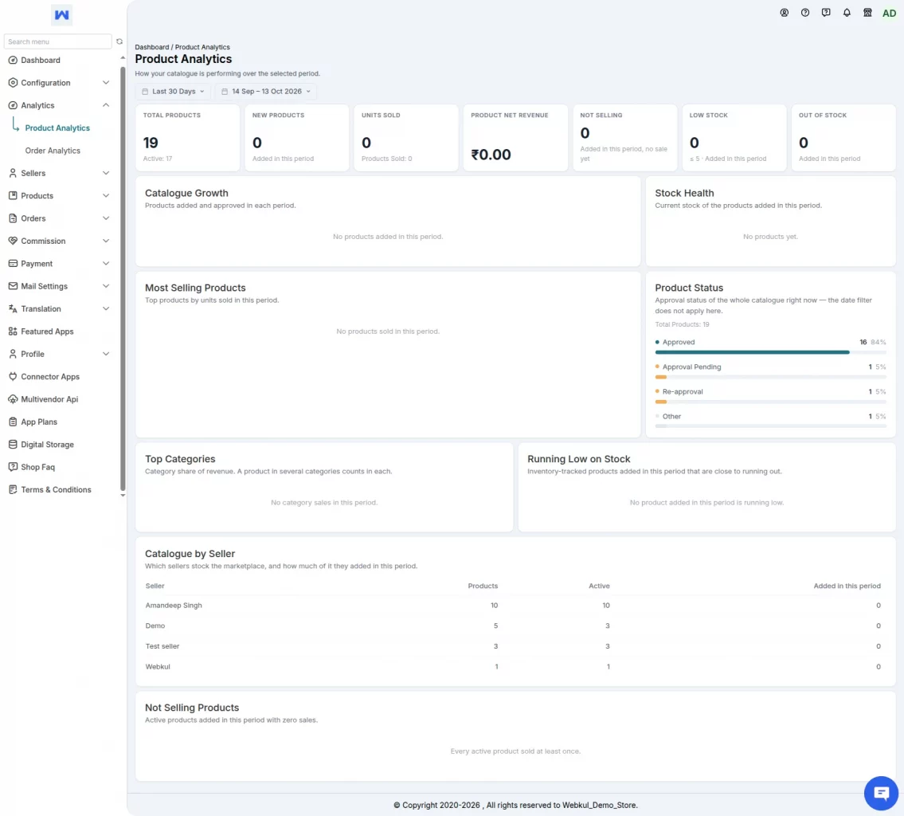The image size is (904, 816).
Task: Expand the Payment menu chevron
Action: point(106,264)
